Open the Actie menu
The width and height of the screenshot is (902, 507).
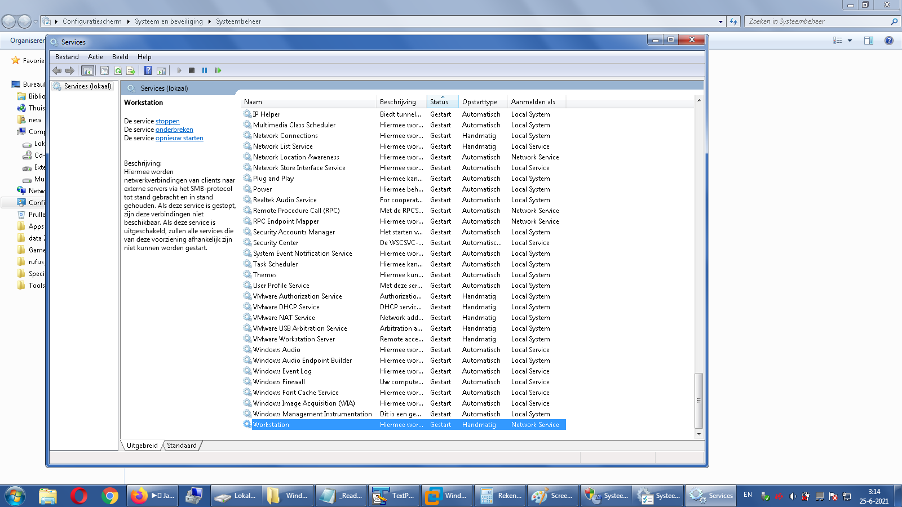point(95,57)
